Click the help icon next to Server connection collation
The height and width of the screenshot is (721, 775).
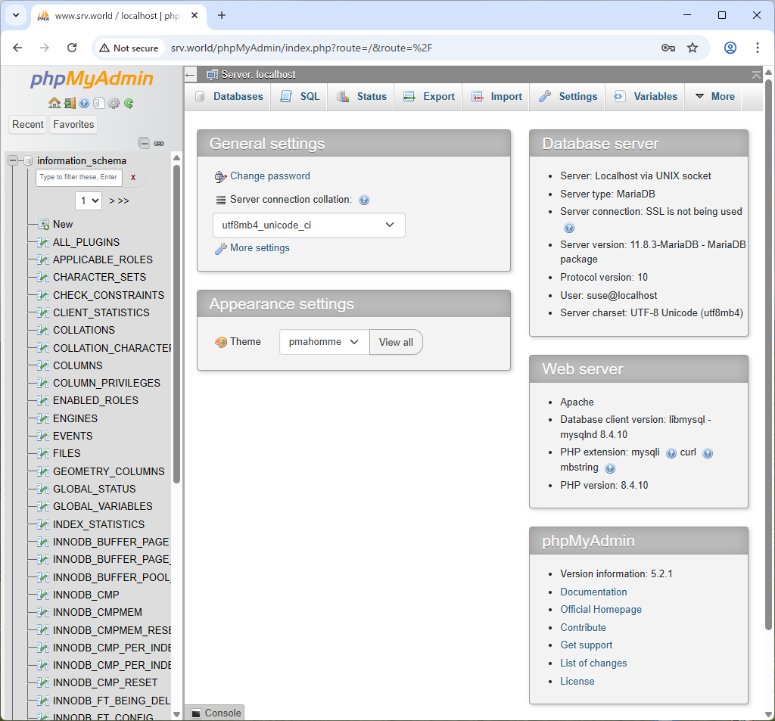(x=364, y=200)
